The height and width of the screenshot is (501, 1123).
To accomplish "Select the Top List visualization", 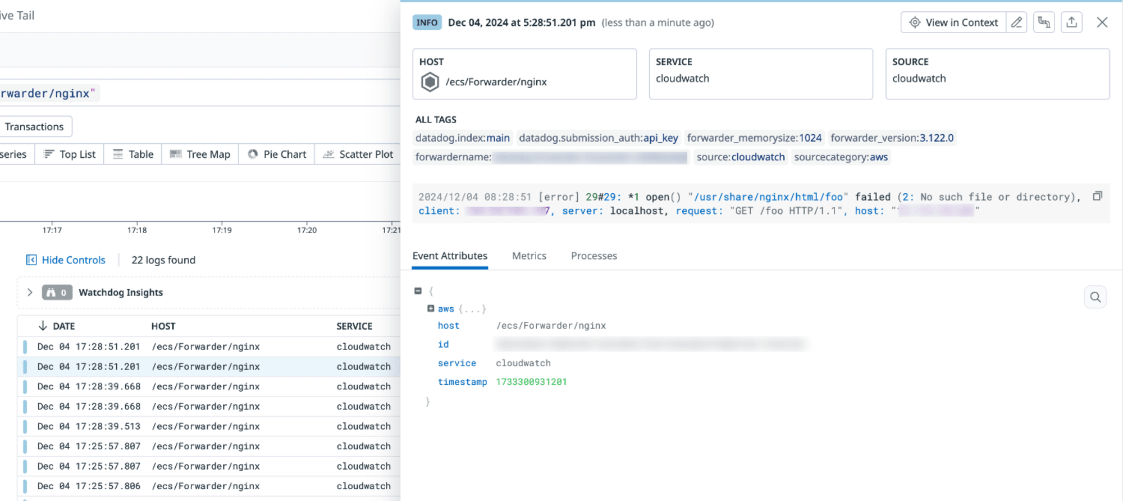I will click(x=70, y=154).
